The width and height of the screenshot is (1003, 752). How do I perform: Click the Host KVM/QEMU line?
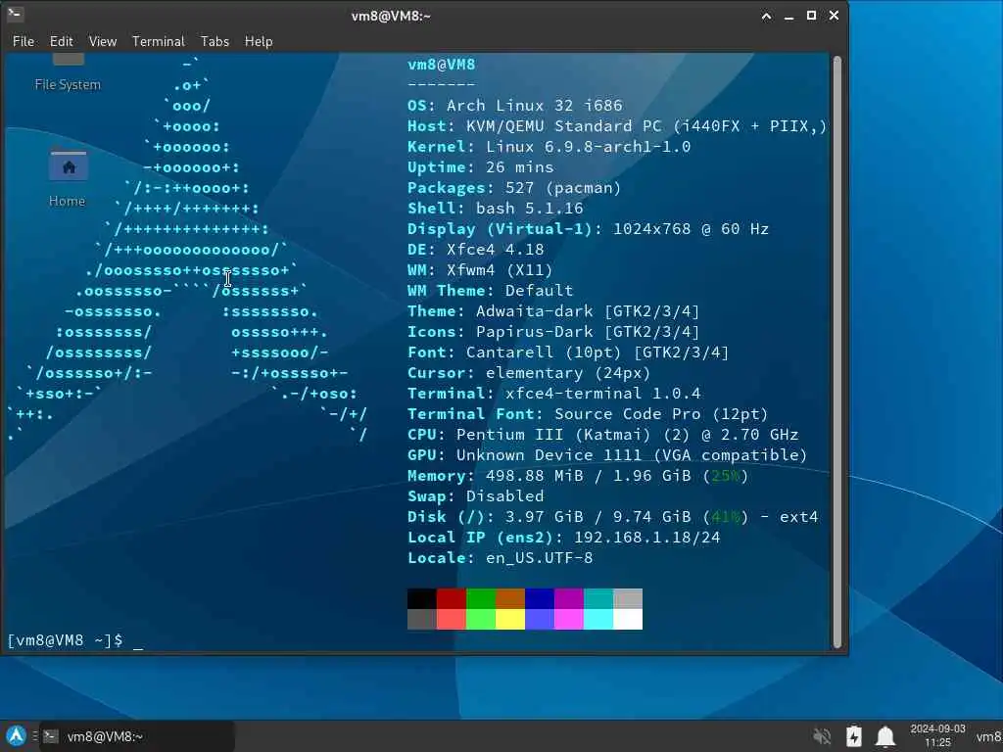(617, 126)
